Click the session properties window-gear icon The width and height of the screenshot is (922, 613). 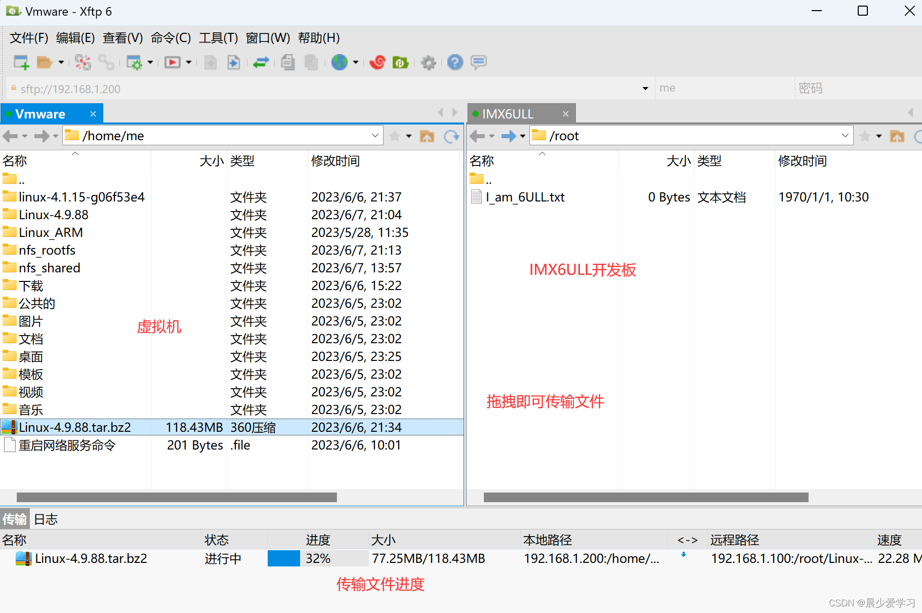[x=134, y=62]
